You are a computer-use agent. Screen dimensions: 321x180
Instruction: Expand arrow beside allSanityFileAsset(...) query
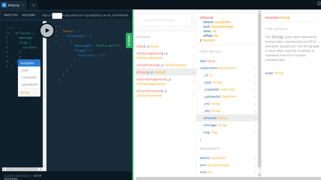tap(193, 94)
